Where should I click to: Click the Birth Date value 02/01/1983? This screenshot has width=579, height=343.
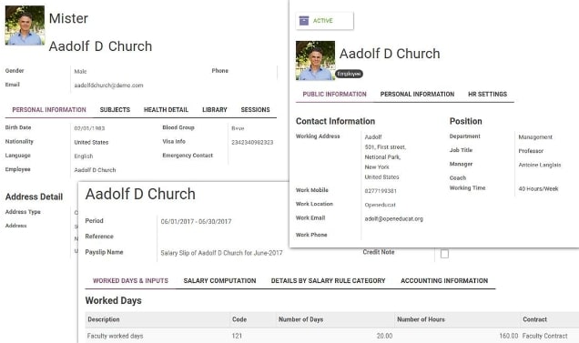[89, 128]
